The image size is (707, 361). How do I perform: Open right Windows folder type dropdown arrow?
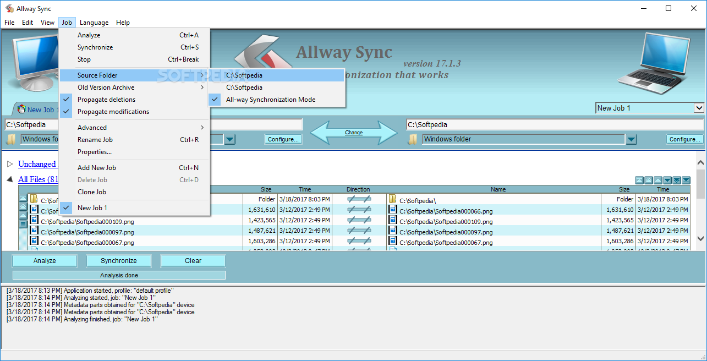631,139
